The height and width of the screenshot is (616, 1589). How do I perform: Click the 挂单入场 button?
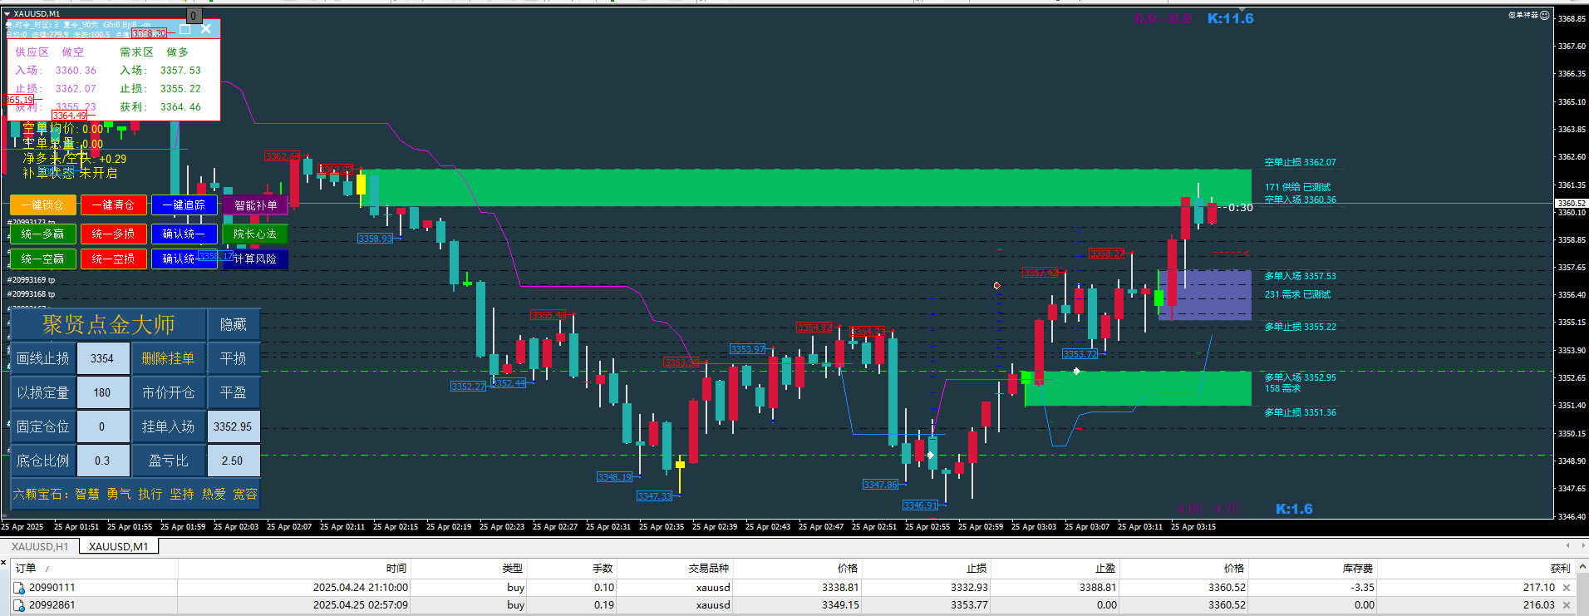[169, 426]
